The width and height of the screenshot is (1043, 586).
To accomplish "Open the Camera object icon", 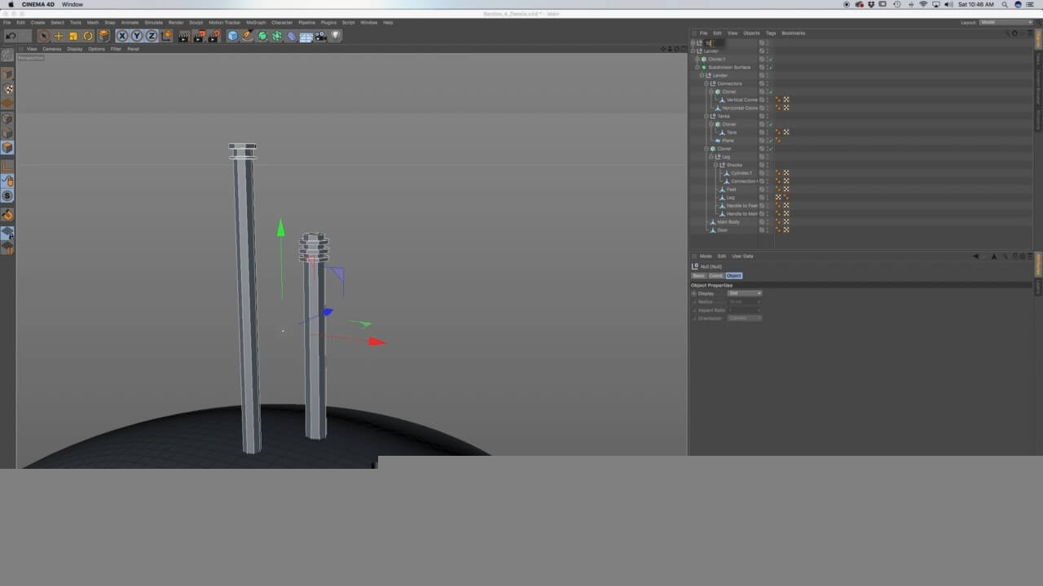I will pos(320,36).
